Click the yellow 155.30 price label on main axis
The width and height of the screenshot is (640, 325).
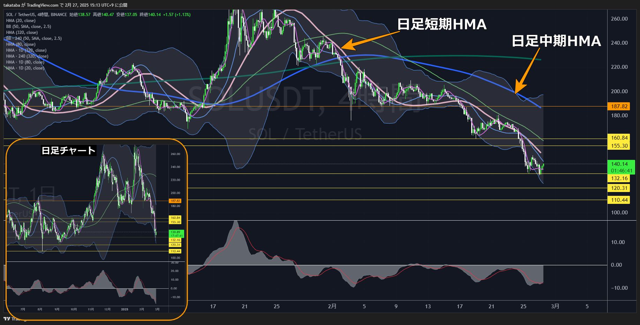point(619,146)
